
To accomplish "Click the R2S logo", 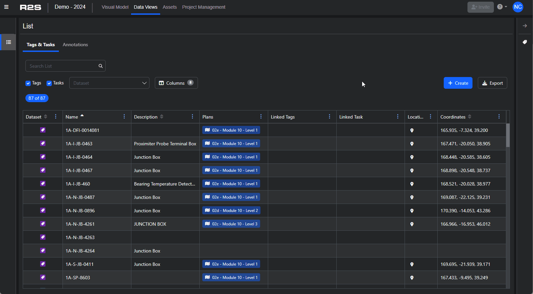I will 30,7.
